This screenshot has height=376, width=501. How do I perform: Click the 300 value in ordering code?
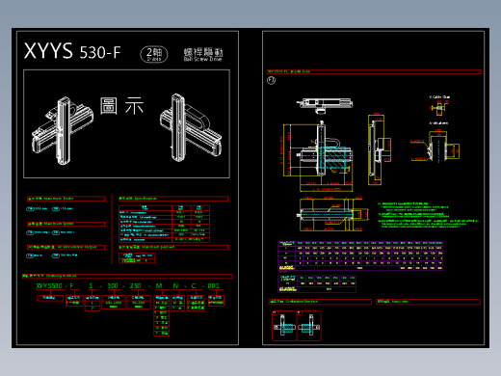(113, 286)
